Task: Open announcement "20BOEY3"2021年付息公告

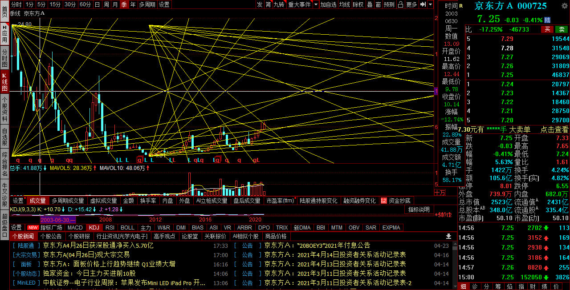Action: (317, 245)
